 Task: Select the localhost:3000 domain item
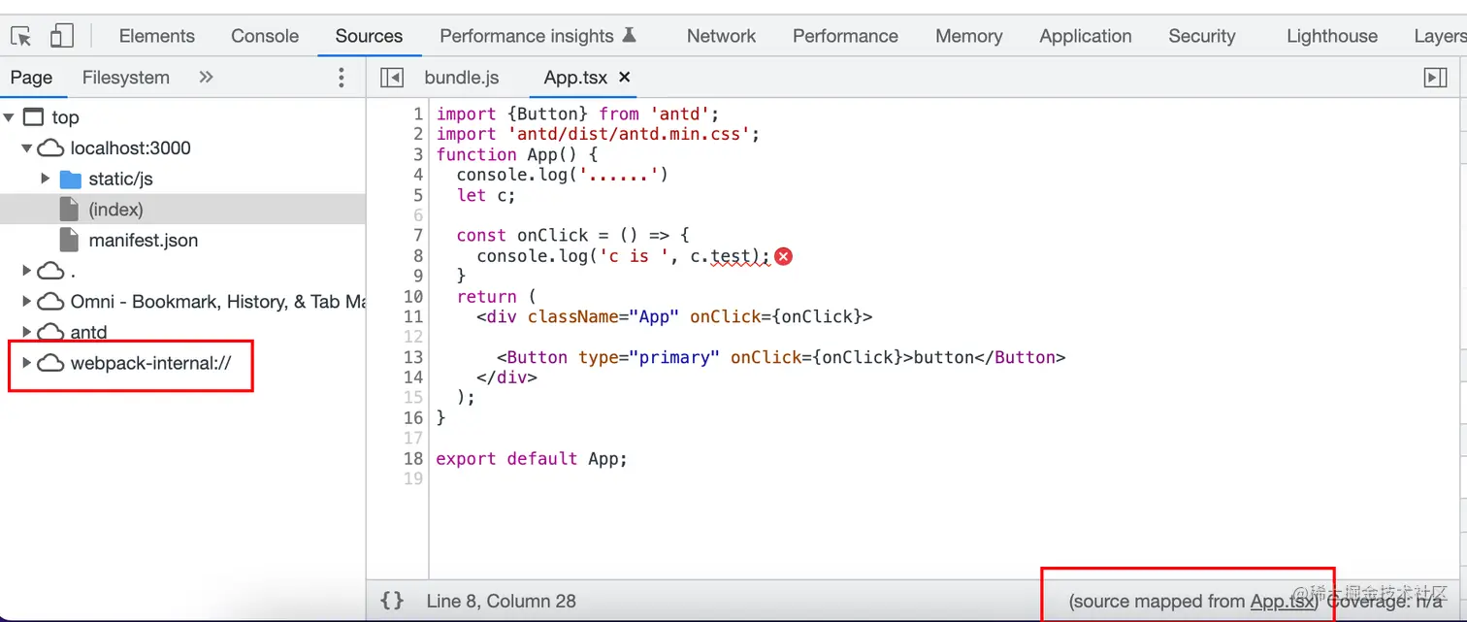tap(130, 148)
